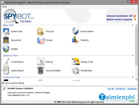Open the Settings switch icon
Viewport: 139px width, 105px height.
click(x=41, y=61)
